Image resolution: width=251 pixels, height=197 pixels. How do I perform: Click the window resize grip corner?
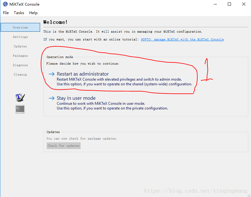coord(248,195)
